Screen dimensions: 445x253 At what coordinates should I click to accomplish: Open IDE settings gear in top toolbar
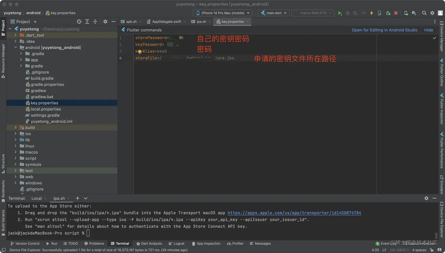(432, 13)
